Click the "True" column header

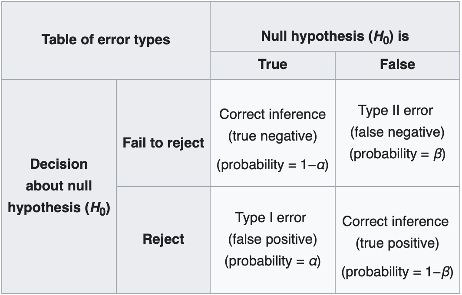coord(273,64)
